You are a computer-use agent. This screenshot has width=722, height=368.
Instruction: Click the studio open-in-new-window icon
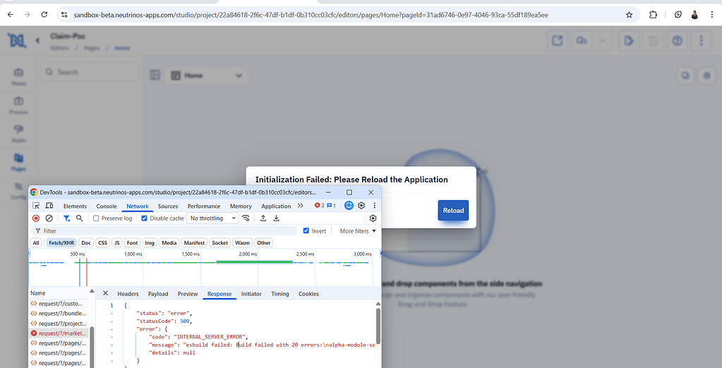coord(558,41)
